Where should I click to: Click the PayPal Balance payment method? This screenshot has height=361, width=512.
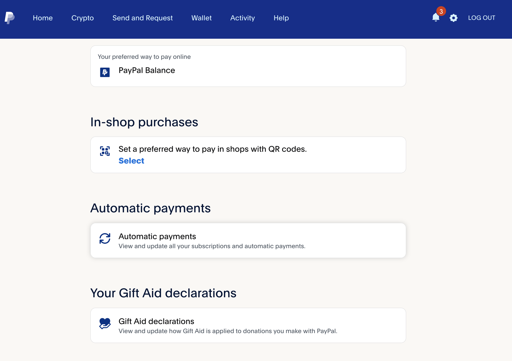pyautogui.click(x=147, y=70)
